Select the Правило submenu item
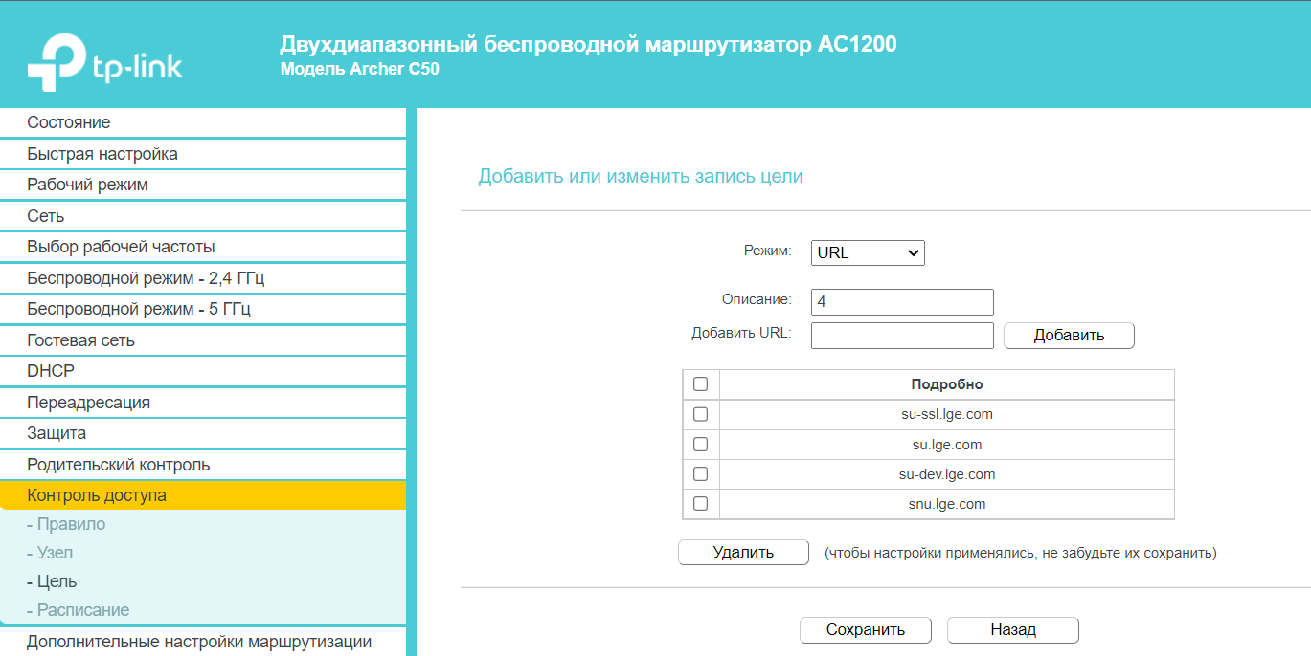The height and width of the screenshot is (656, 1311). (71, 524)
